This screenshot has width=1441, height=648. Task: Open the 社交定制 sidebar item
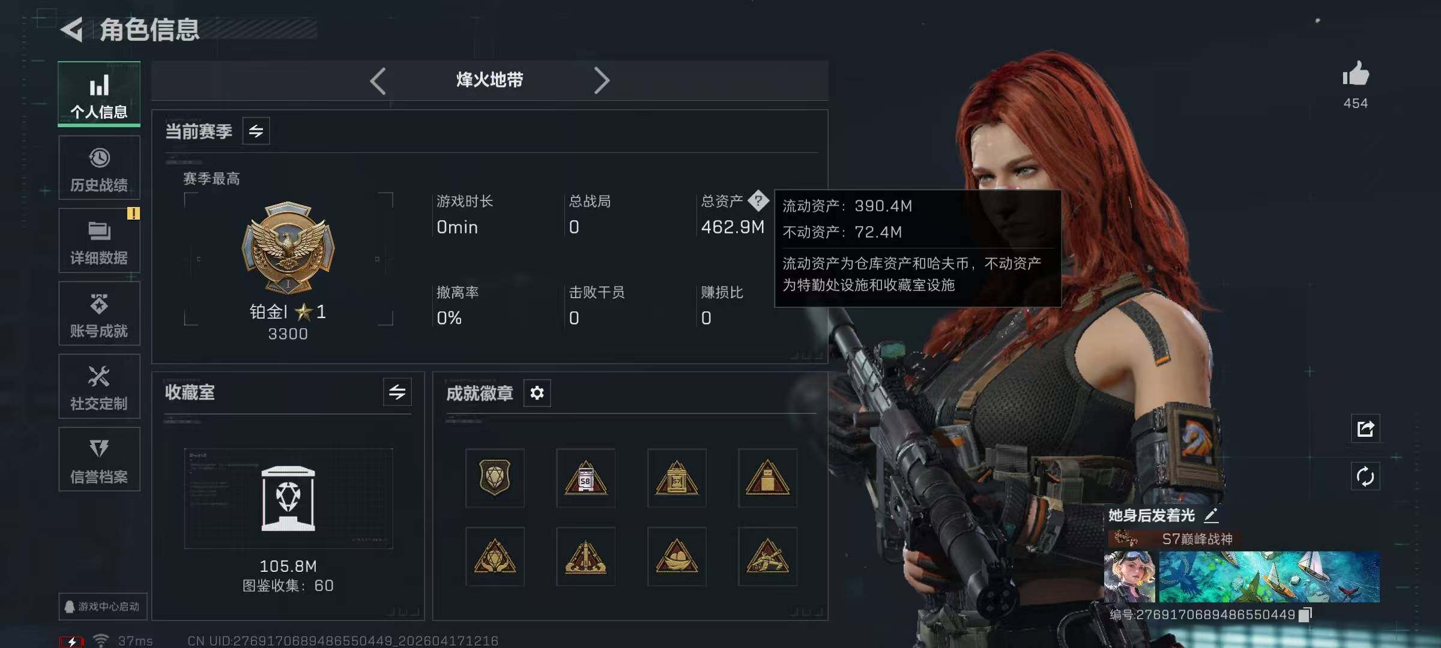pyautogui.click(x=99, y=386)
